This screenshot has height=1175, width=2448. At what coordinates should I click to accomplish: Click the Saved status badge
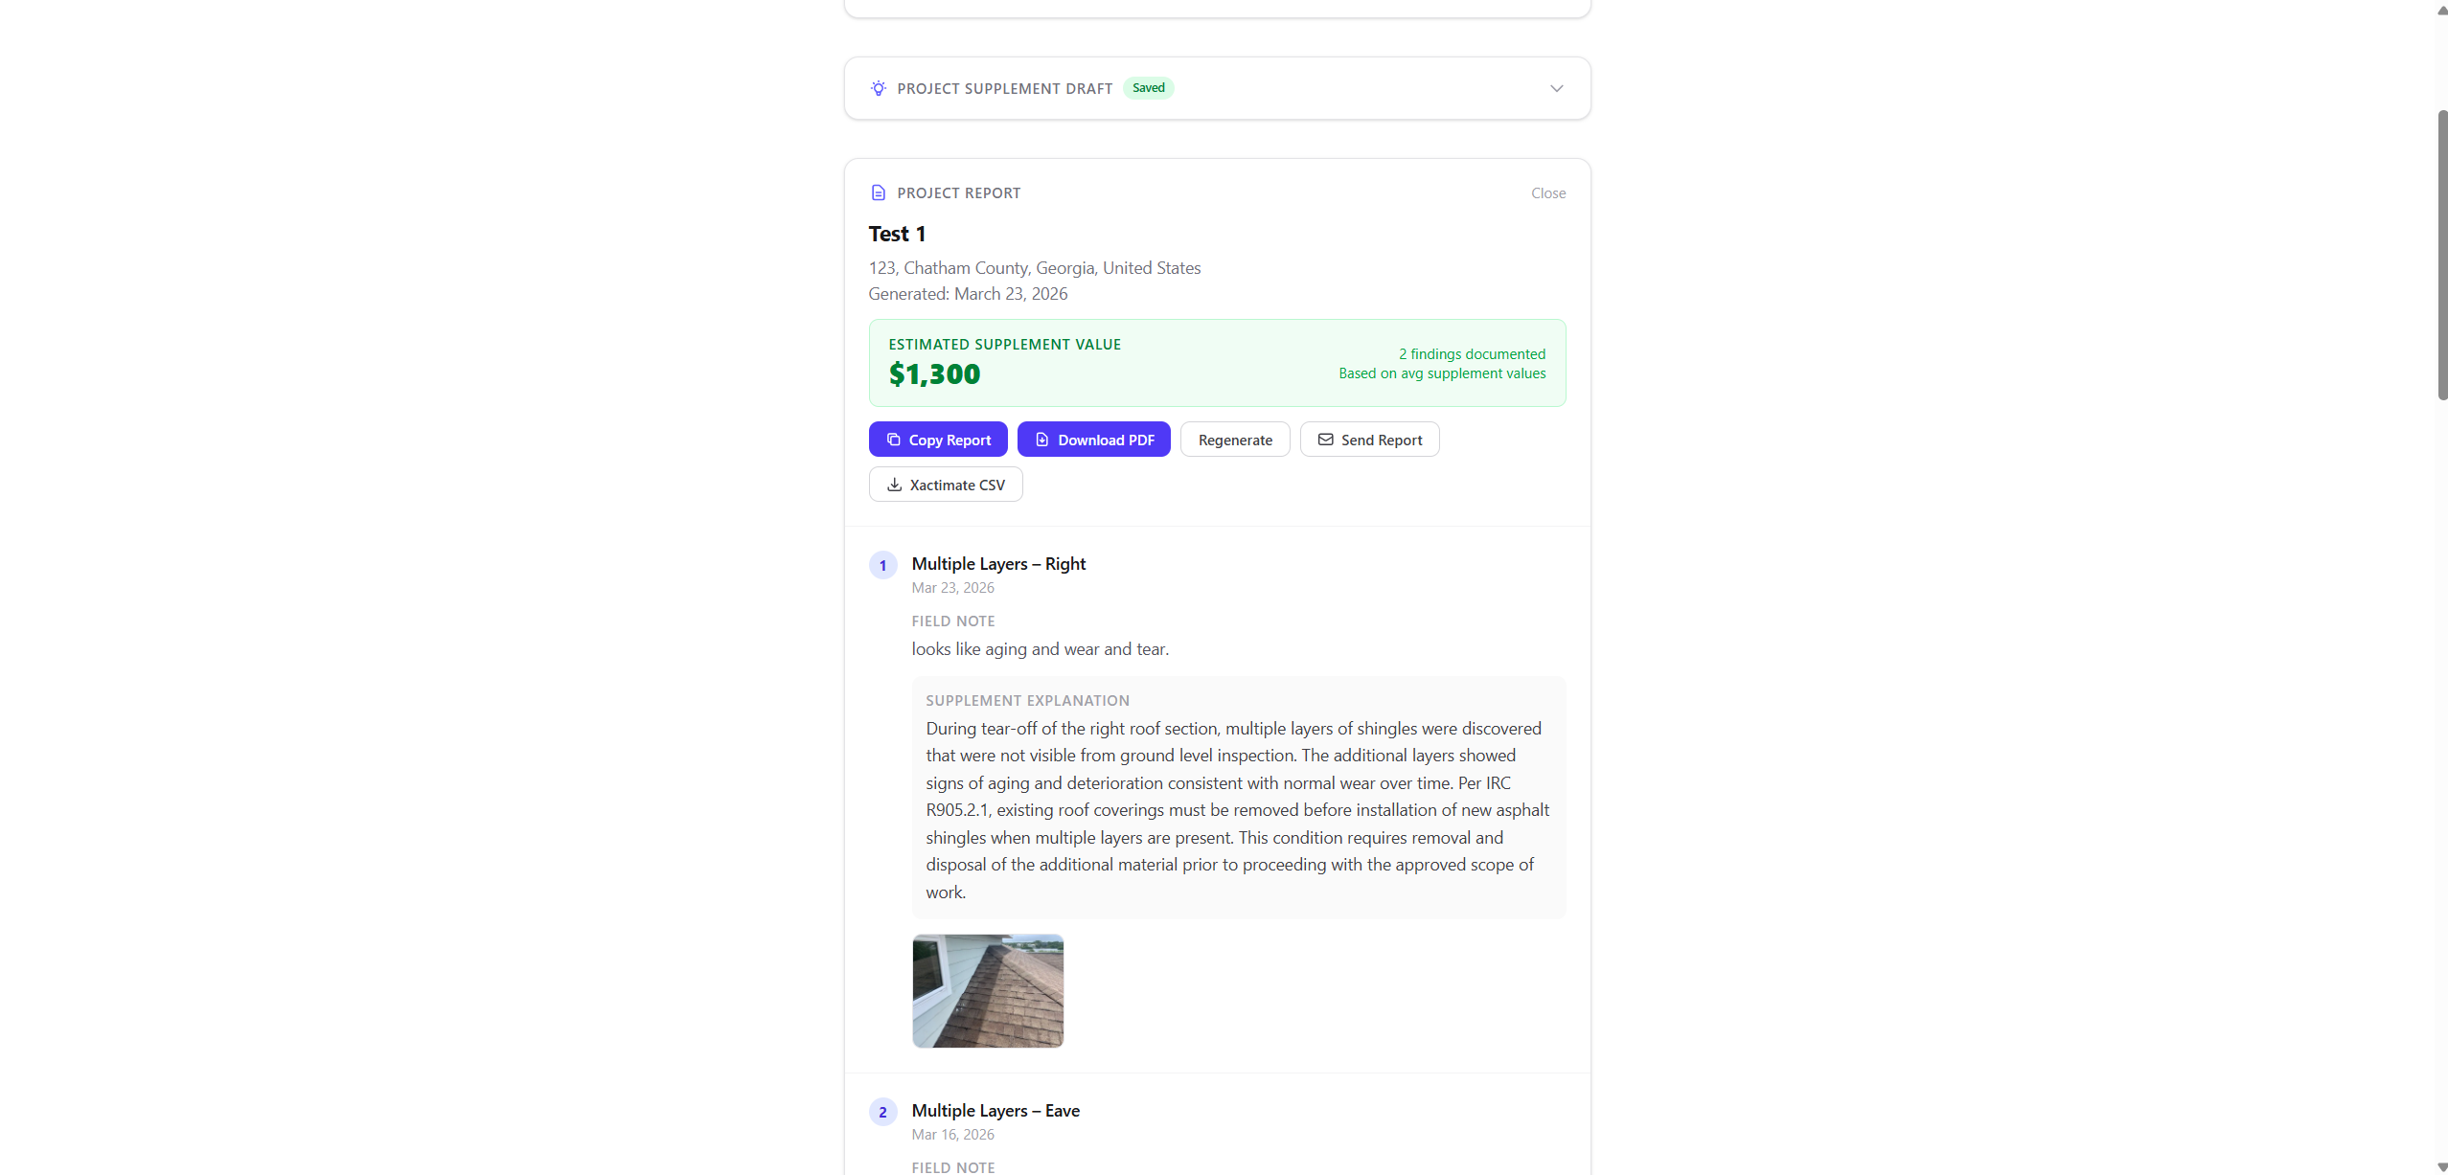(1148, 87)
